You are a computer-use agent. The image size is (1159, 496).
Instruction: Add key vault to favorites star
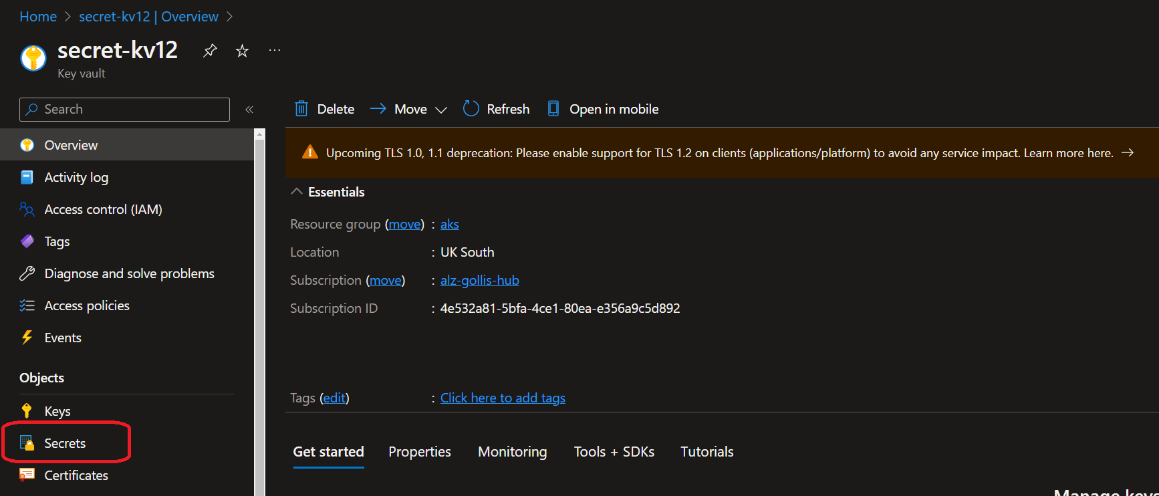click(242, 51)
